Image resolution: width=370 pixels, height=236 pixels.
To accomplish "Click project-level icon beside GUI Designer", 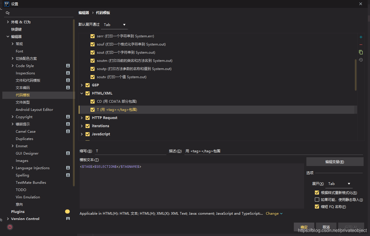I will [x=68, y=153].
